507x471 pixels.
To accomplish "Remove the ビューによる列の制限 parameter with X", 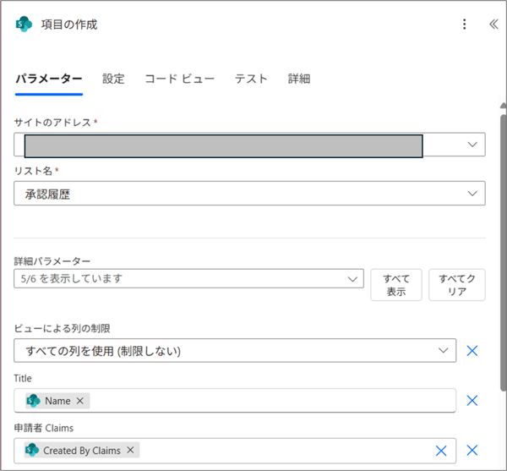I will (472, 350).
